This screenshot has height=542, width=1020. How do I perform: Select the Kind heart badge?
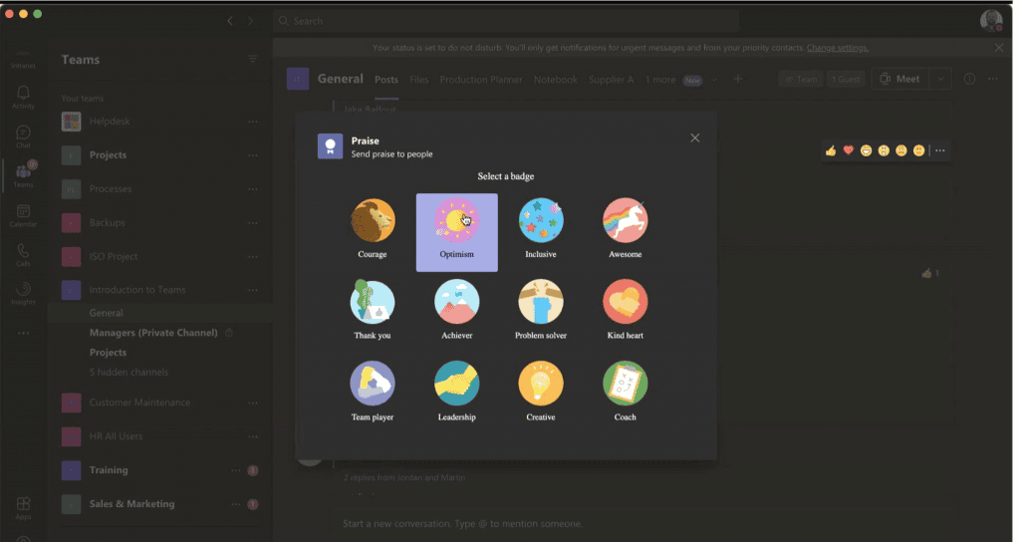pos(625,303)
